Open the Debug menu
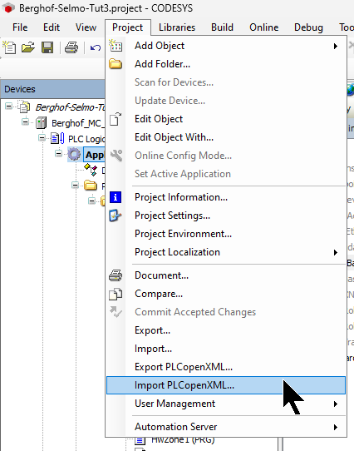Screen dimensions: 354x451 tap(308, 27)
